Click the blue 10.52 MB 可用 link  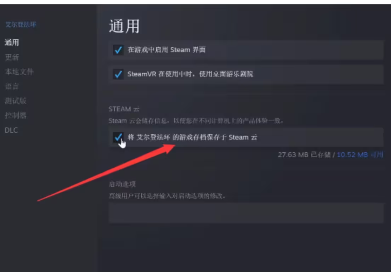[x=360, y=155]
